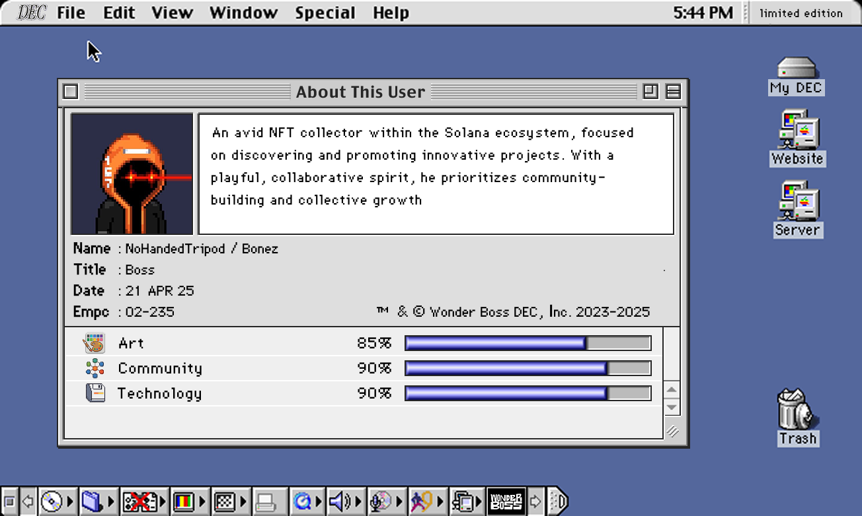The width and height of the screenshot is (862, 516).
Task: Click the window zoom box
Action: 650,92
